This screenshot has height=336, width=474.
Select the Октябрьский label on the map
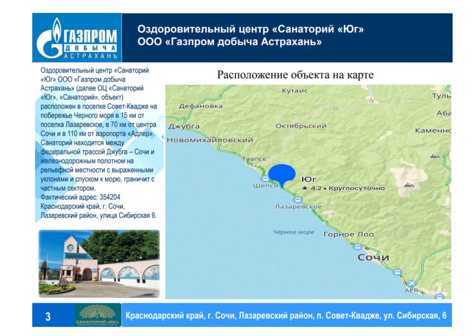pos(301,126)
